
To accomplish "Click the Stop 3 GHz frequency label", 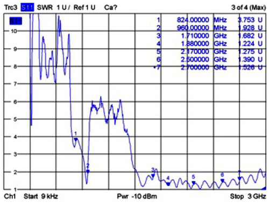I will 248,197.
